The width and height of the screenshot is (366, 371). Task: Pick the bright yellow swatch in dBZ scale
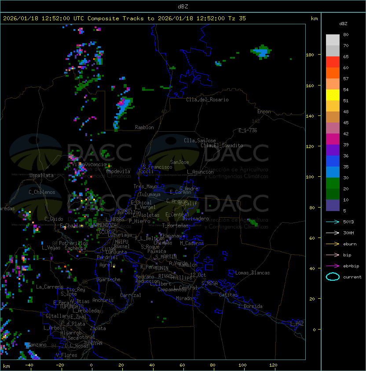pyautogui.click(x=333, y=95)
